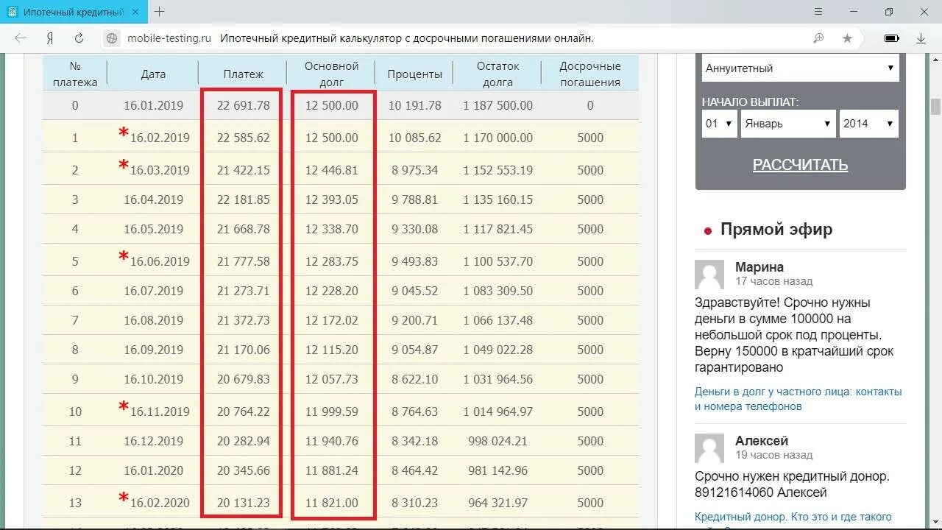Click balance value 1 100 537.70

(497, 261)
